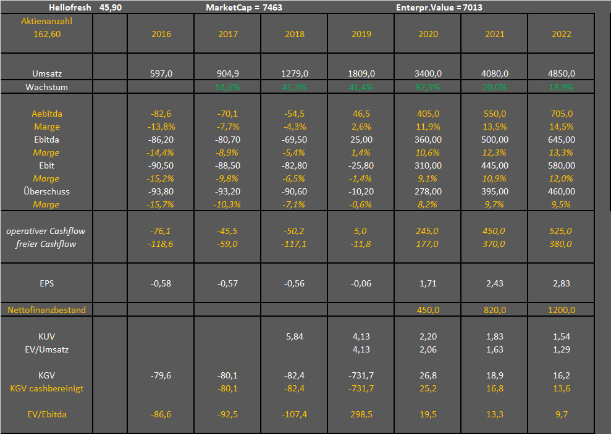This screenshot has height=434, width=611.
Task: Select the share count 162,60 cell
Action: (x=47, y=34)
